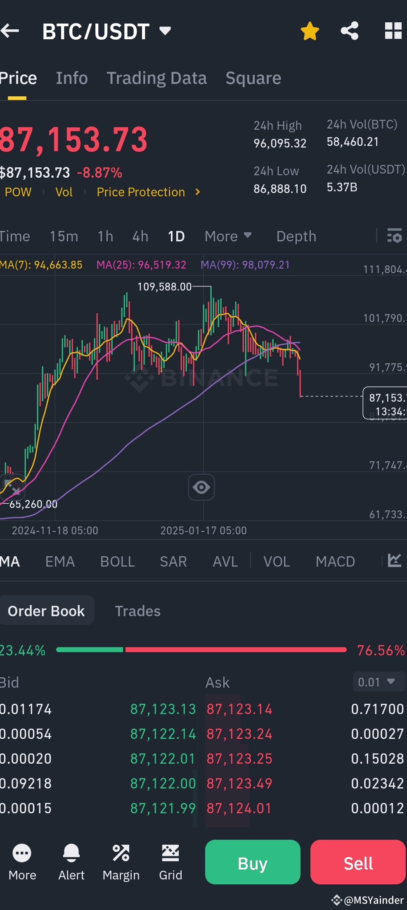
Task: Tap the 109,588.00 high marker
Action: (165, 287)
